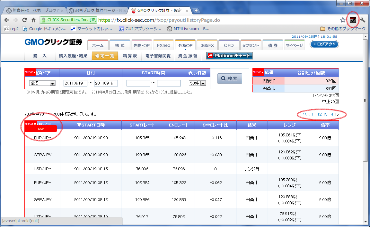Expand the 表示件数 50件 dropdown
The image size is (370, 227).
(x=198, y=83)
